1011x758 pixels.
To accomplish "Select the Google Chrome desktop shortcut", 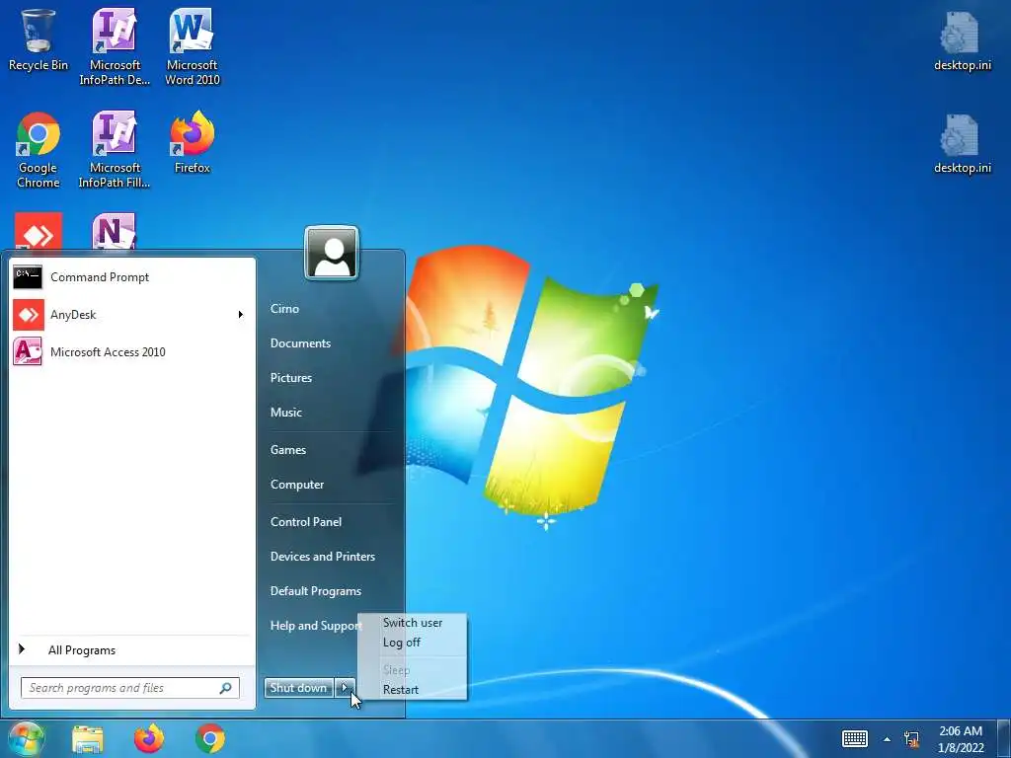I will tap(38, 150).
